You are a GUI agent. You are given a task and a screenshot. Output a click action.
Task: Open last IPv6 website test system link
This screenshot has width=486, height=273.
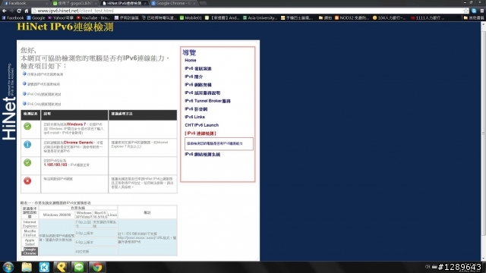(x=203, y=154)
